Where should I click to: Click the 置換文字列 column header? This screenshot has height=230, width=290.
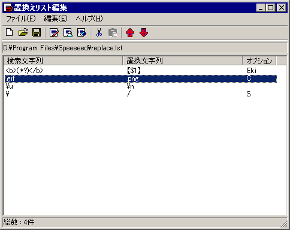pos(183,60)
